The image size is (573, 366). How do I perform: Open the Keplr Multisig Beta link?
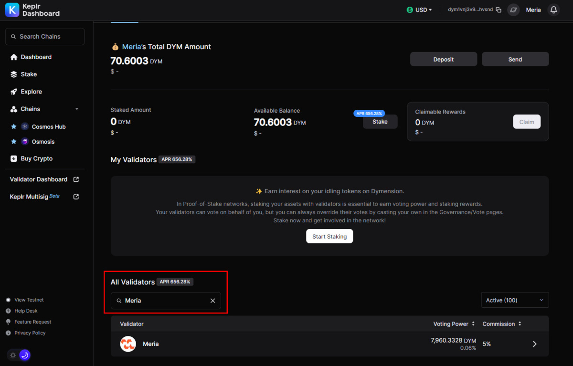coord(44,197)
